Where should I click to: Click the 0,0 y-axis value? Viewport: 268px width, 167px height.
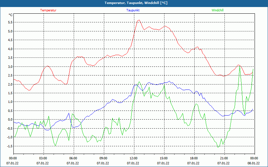click(10, 120)
